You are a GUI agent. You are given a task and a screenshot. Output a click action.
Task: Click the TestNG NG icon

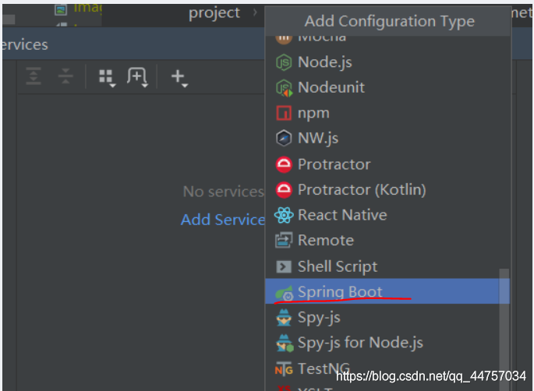284,369
